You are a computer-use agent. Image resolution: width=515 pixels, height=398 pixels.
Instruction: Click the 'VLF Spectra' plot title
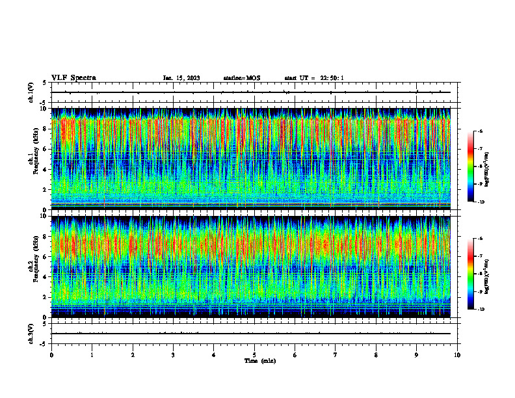[x=73, y=78]
